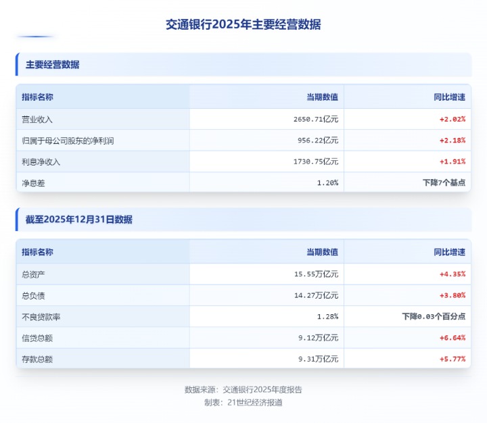Click the 1730.75亿元 value

pos(312,161)
